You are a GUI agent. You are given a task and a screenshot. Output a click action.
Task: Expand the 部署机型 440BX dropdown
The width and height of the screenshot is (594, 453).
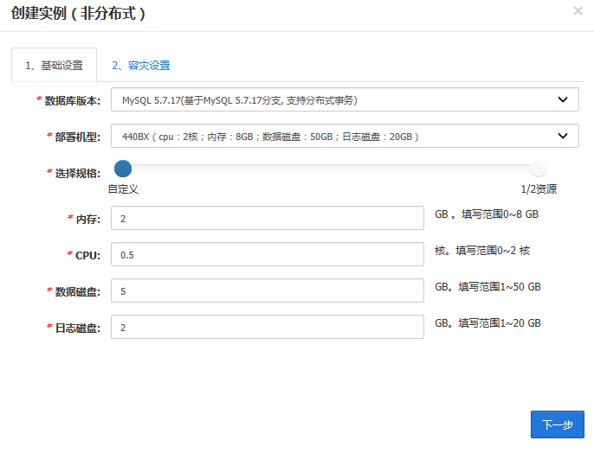pyautogui.click(x=345, y=136)
